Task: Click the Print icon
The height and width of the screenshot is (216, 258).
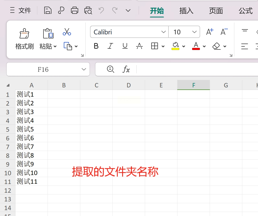Action: pos(75,11)
